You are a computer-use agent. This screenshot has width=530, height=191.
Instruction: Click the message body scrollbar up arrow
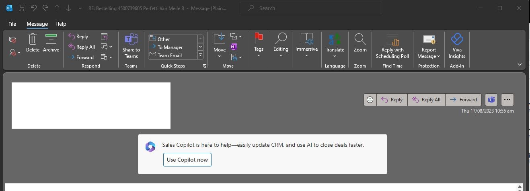click(x=520, y=187)
